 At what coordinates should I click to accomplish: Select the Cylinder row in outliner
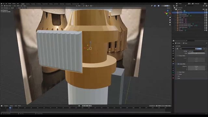190,13
